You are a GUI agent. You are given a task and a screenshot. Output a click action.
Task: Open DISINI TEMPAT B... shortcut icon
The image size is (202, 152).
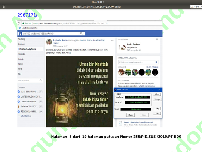tap(19, 102)
